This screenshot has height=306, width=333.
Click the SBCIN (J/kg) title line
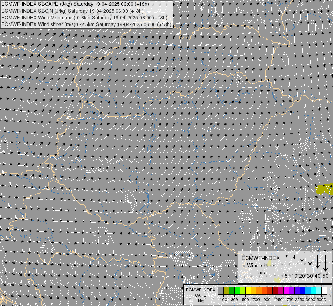coord(72,11)
